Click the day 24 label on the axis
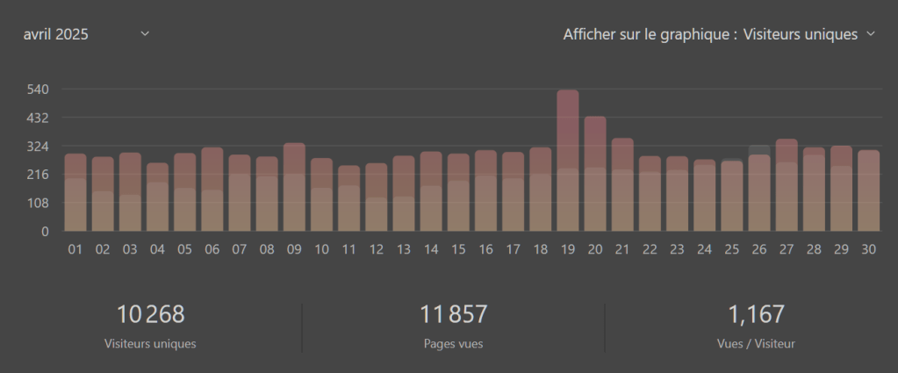Screen dimensions: 898x373 coord(704,250)
